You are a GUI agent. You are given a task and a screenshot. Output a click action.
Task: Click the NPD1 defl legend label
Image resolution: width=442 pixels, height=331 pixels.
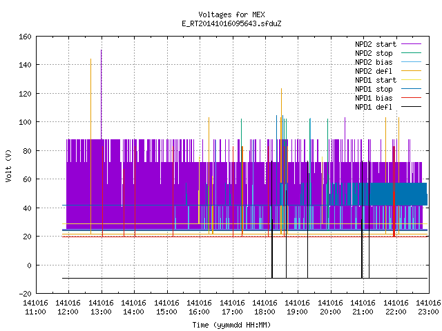tap(374, 108)
